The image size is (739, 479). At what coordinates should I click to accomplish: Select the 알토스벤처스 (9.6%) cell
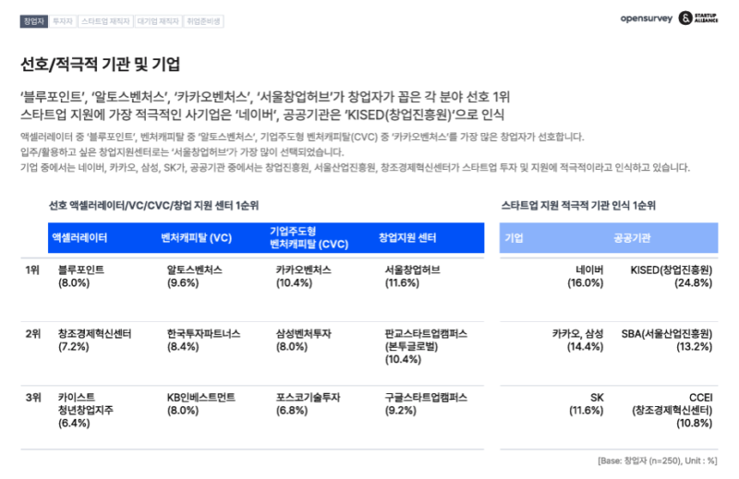[x=194, y=276]
